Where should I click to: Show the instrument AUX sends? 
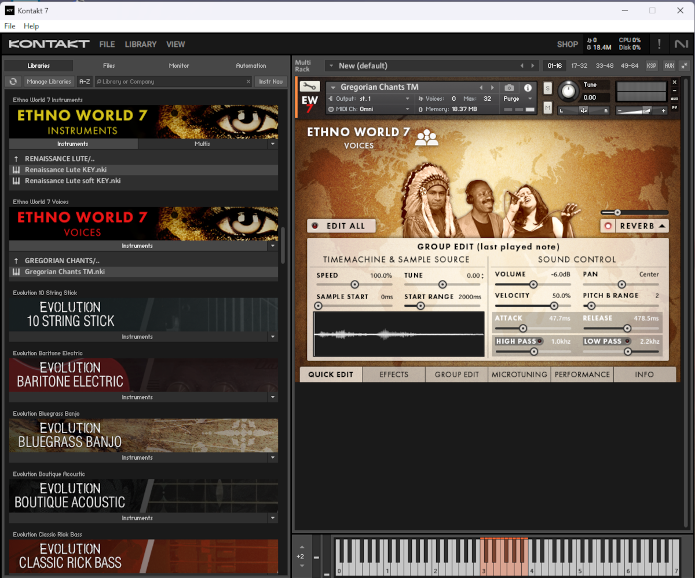point(674,99)
